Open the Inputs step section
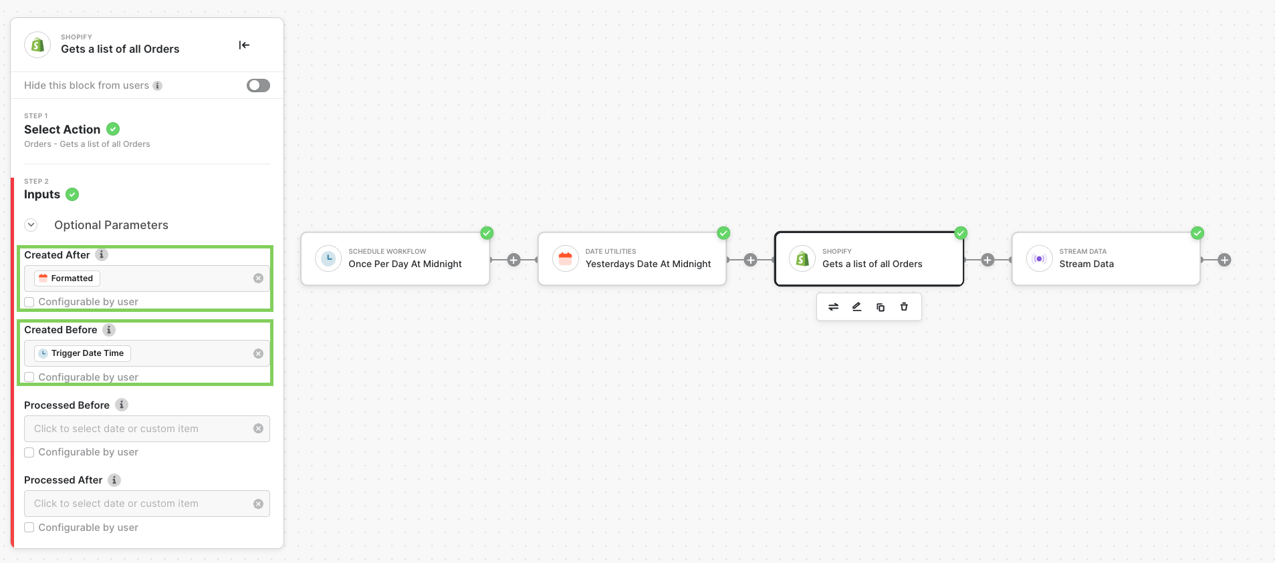 tap(42, 194)
